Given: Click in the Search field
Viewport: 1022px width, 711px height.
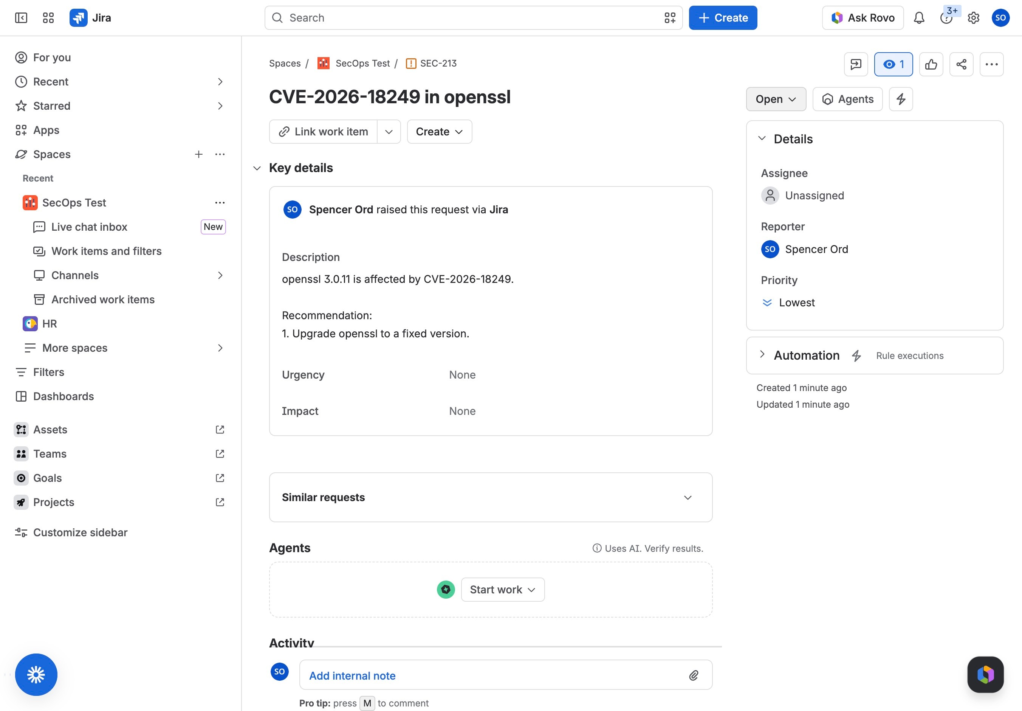Looking at the screenshot, I should point(473,18).
